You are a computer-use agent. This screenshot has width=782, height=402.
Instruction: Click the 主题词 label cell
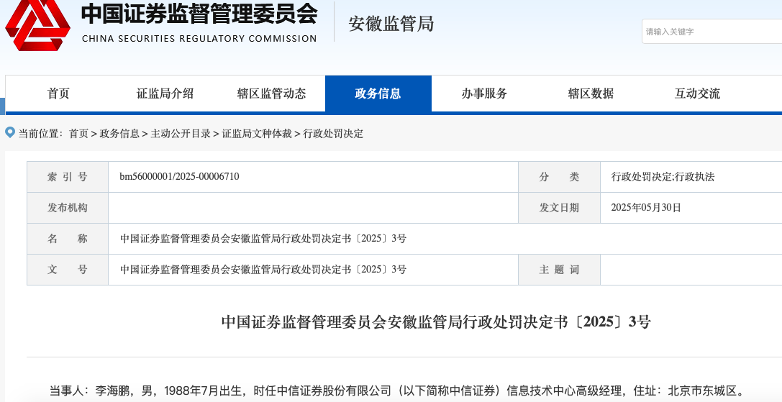[559, 270]
